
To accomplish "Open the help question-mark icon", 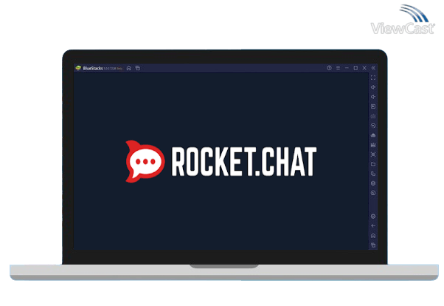I will [329, 68].
